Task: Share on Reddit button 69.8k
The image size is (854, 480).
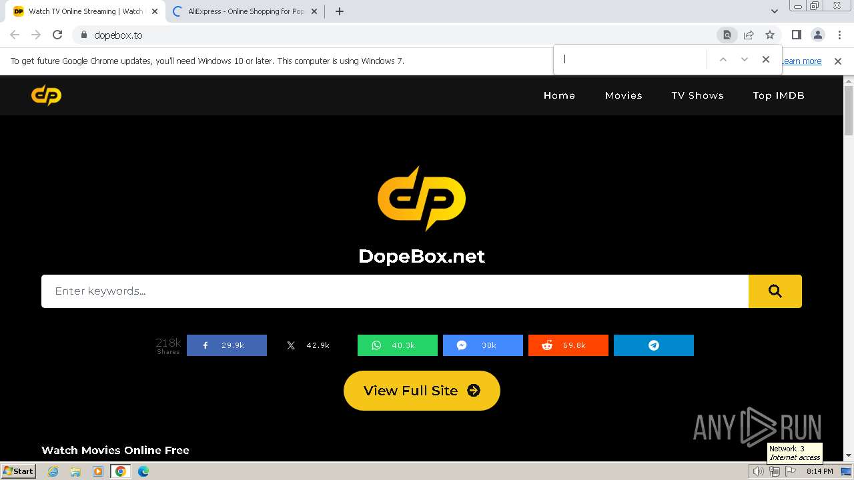Action: pyautogui.click(x=568, y=345)
